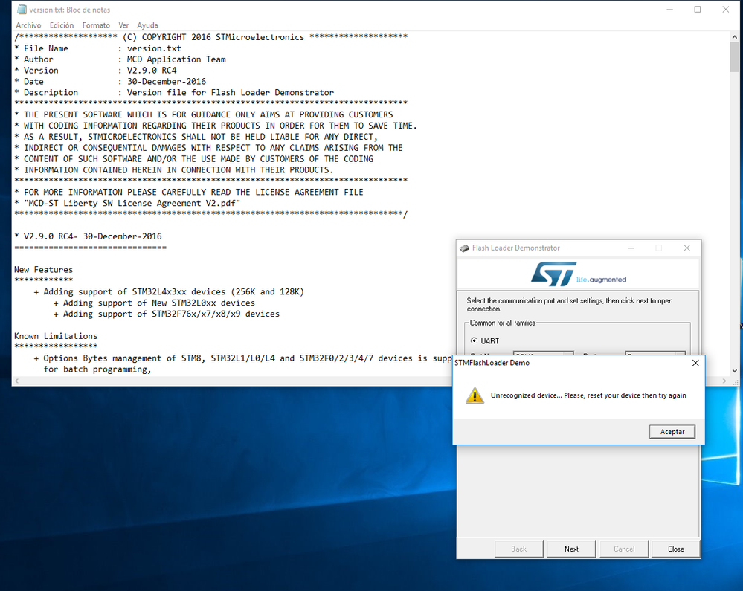Click Notepad vertical scrollbar down arrow
The image size is (743, 591).
coord(735,371)
